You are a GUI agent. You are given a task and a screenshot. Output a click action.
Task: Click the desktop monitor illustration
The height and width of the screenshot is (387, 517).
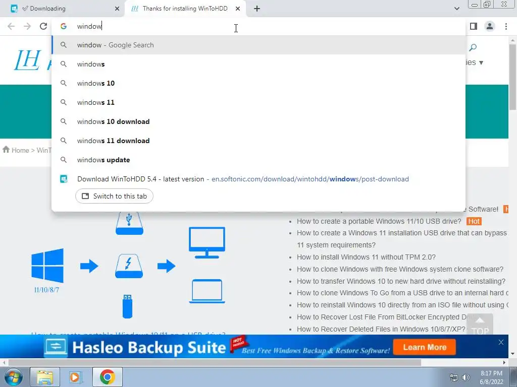pyautogui.click(x=207, y=243)
